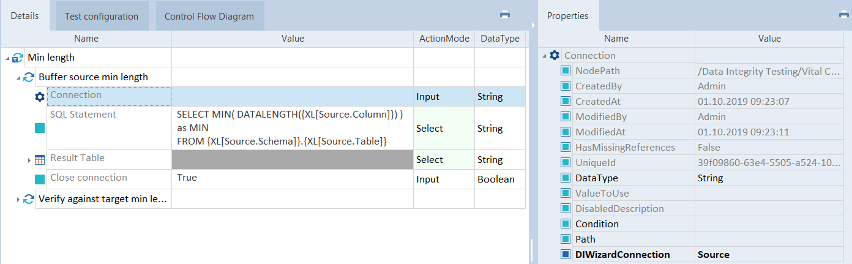Collapse the Buffer source min length node

tap(18, 78)
